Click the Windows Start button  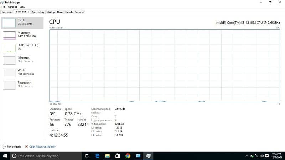(x=5, y=156)
